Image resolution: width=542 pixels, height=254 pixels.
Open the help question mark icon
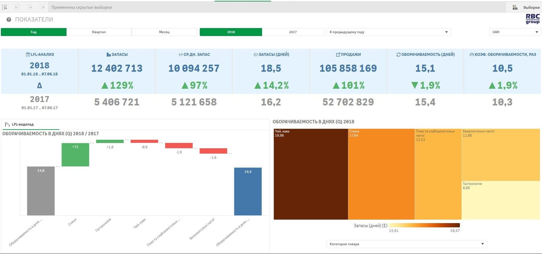[9, 20]
